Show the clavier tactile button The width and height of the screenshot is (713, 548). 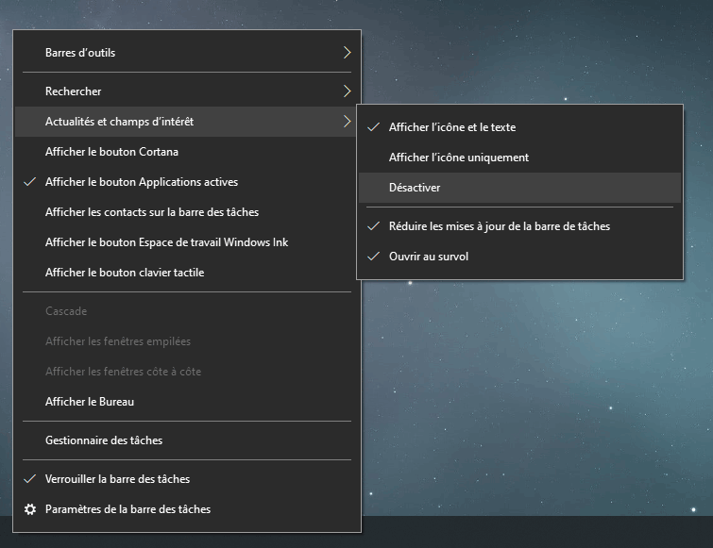pos(125,273)
